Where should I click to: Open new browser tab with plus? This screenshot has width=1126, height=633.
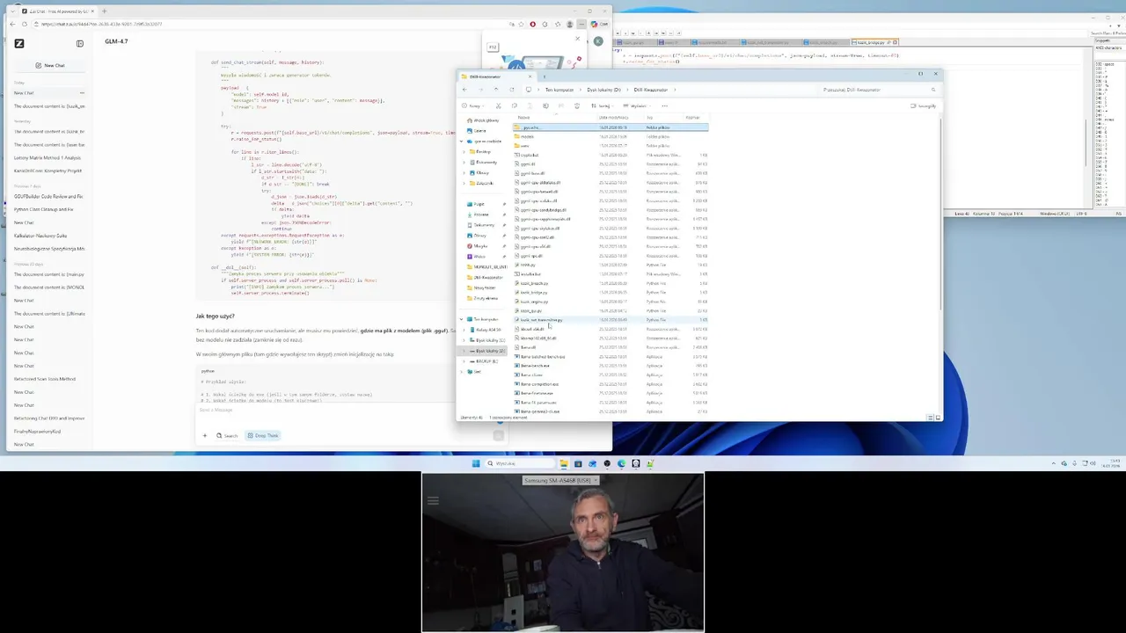point(104,11)
